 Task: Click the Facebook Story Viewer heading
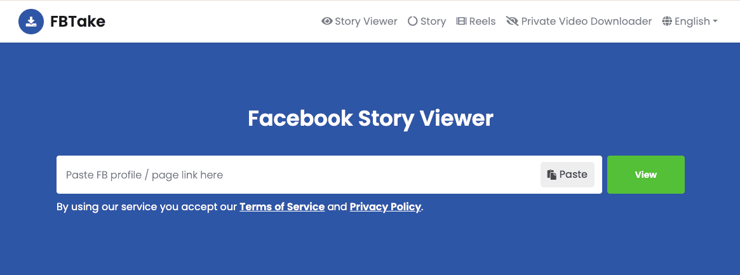pos(370,119)
